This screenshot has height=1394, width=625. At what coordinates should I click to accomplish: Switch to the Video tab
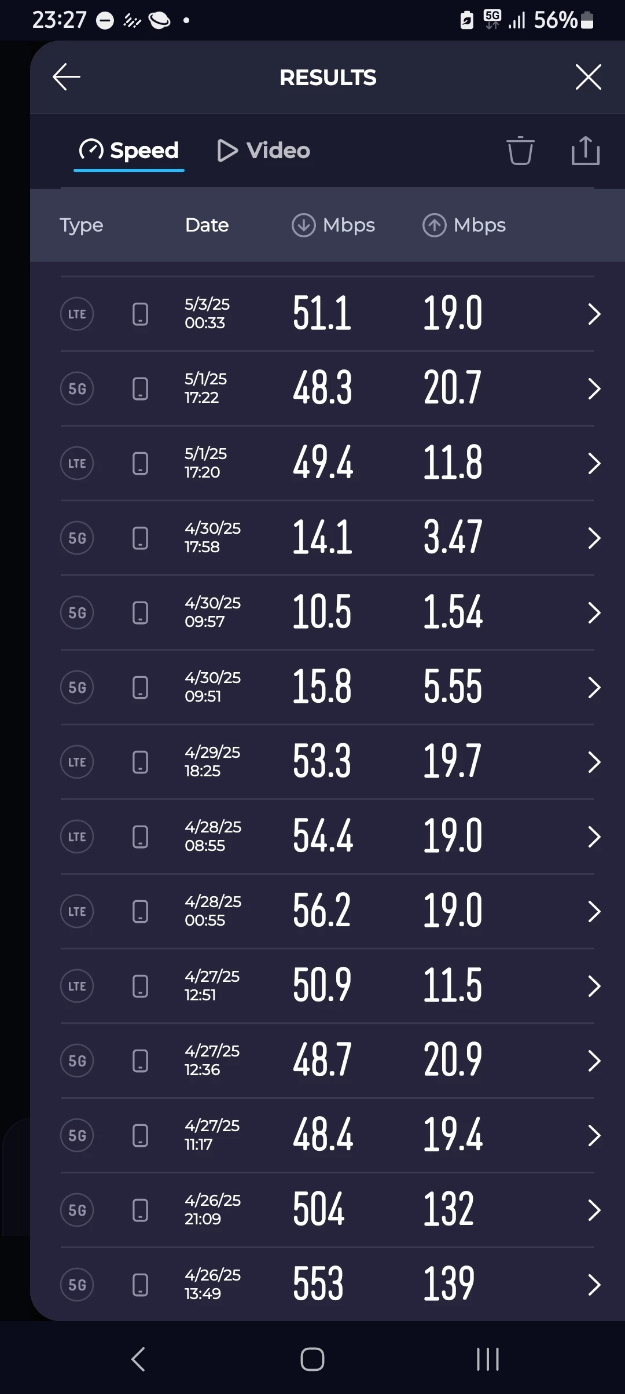coord(264,151)
